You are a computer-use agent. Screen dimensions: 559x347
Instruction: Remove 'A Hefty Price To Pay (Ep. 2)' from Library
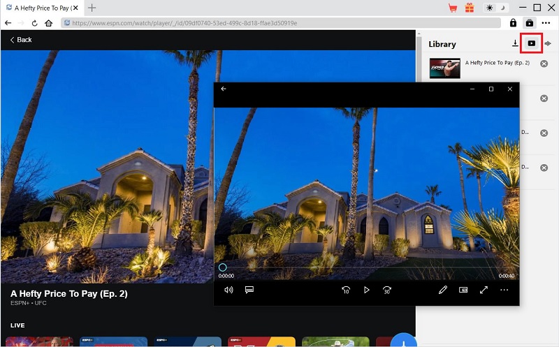pos(544,64)
